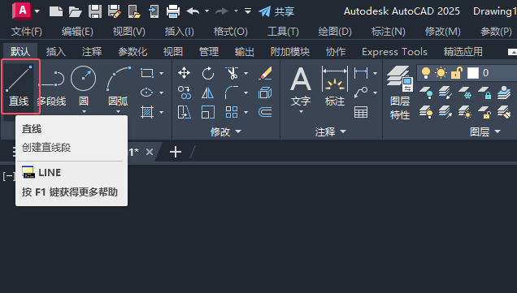Click the New file icon
Image resolution: width=517 pixels, height=293 pixels.
[x=56, y=11]
